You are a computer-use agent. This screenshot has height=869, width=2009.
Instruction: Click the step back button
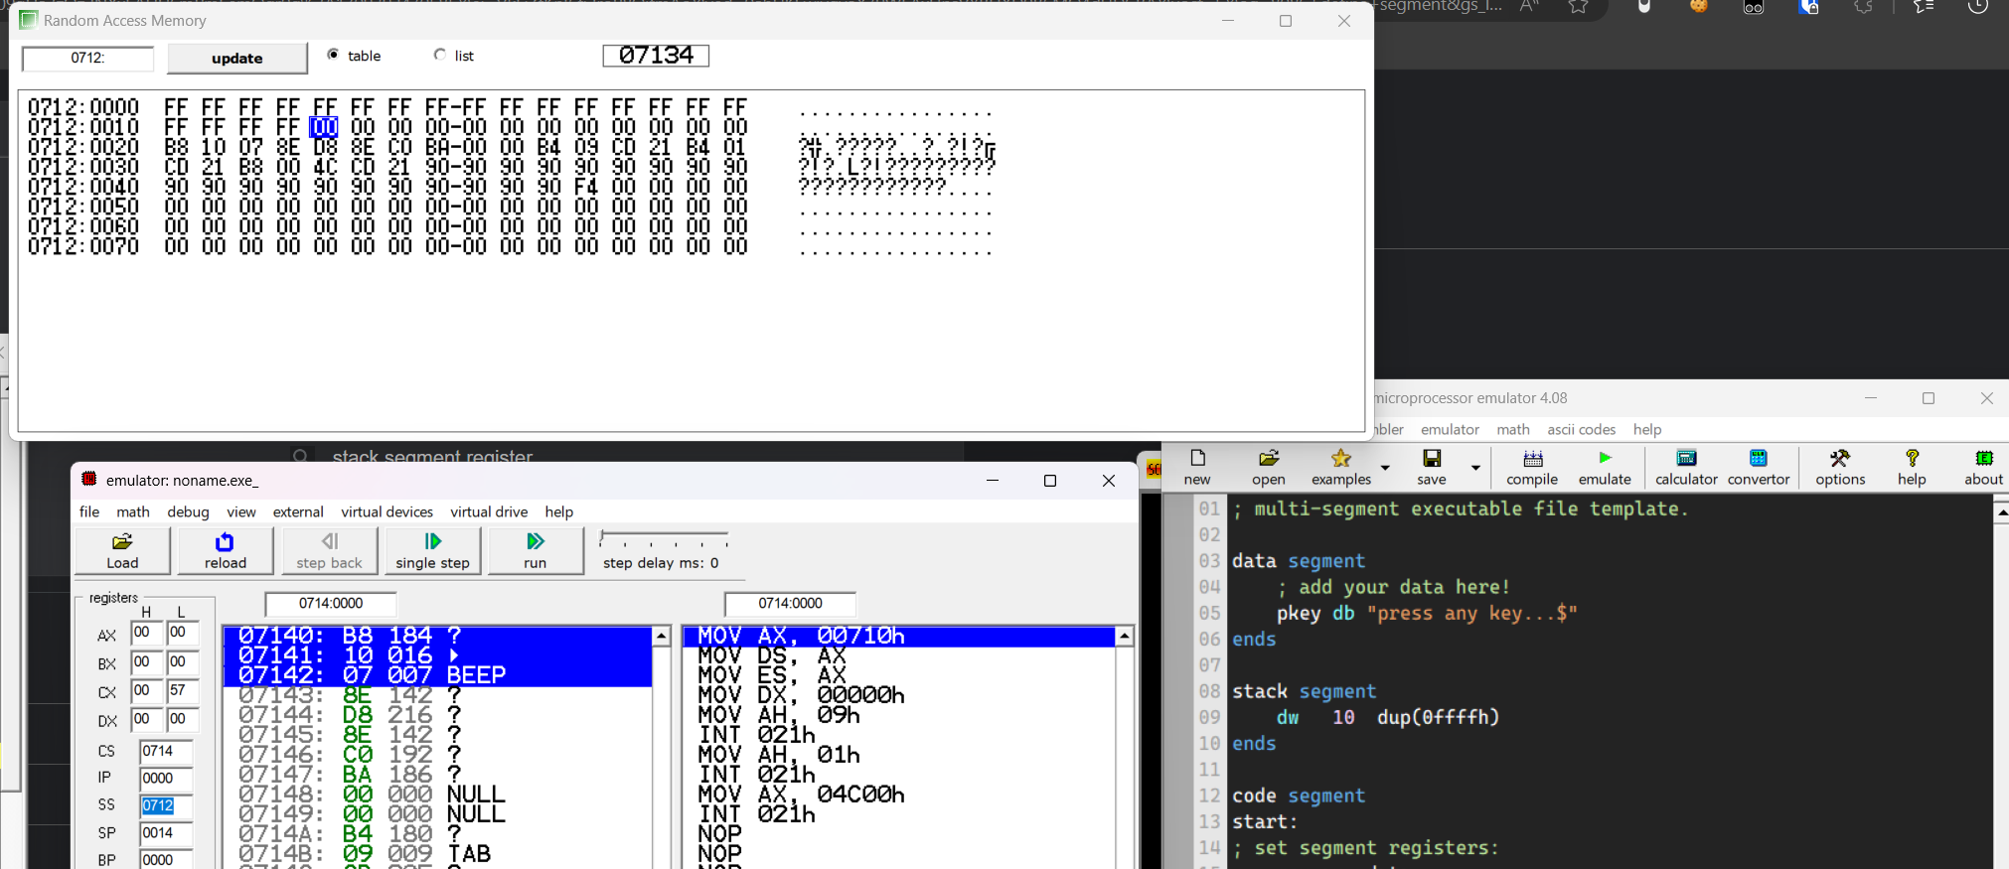tap(329, 550)
